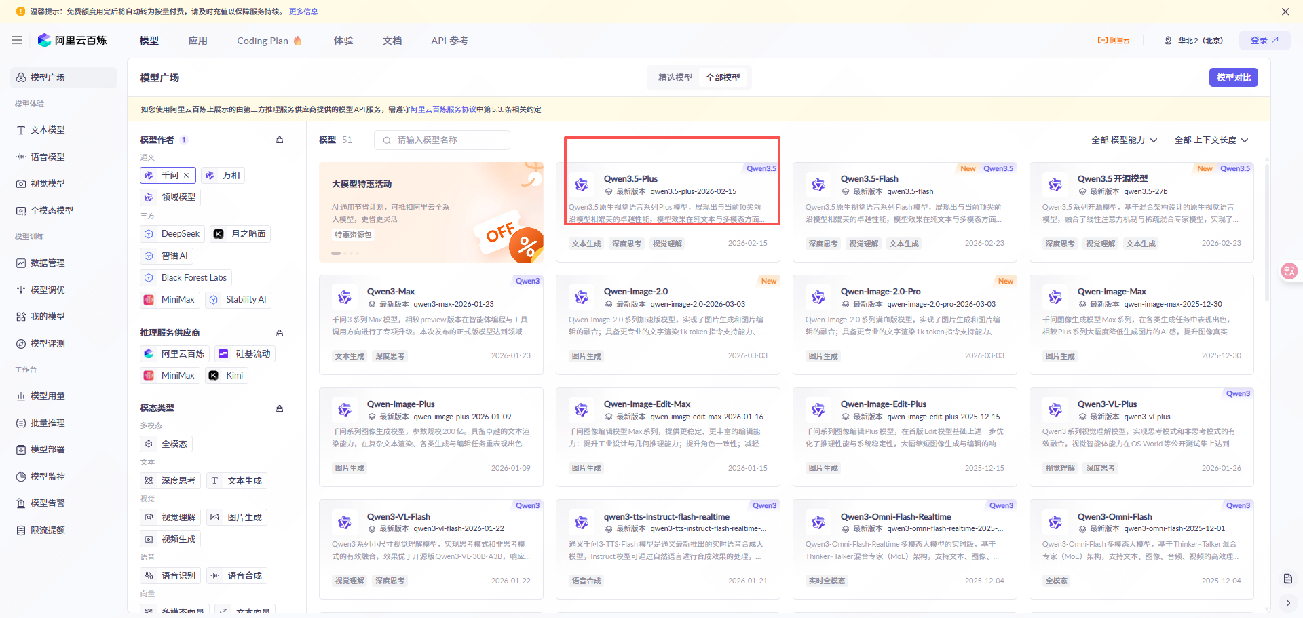The height and width of the screenshot is (618, 1303).
Task: Enable the 阿里云百炼 provider filter
Action: (174, 353)
